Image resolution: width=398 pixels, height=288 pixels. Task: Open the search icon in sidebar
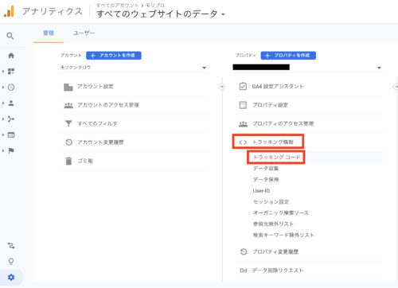click(10, 36)
